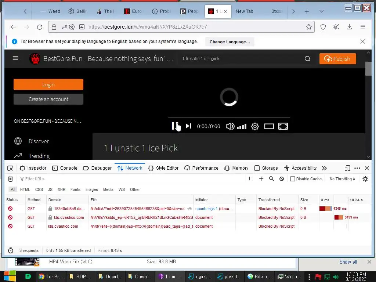The width and height of the screenshot is (376, 282).
Task: Open a new browser tab with plus
Action: click(307, 11)
